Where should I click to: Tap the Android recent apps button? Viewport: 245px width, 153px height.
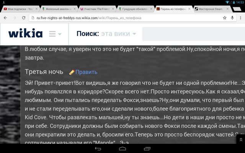pyautogui.click(x=147, y=149)
